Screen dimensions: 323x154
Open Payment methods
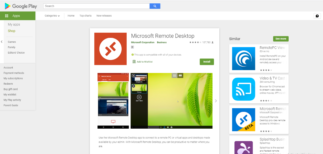point(14,73)
